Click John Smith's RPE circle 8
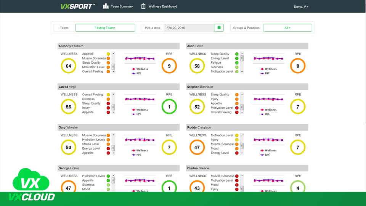Screen dimensions: 366x206 pos(298,66)
